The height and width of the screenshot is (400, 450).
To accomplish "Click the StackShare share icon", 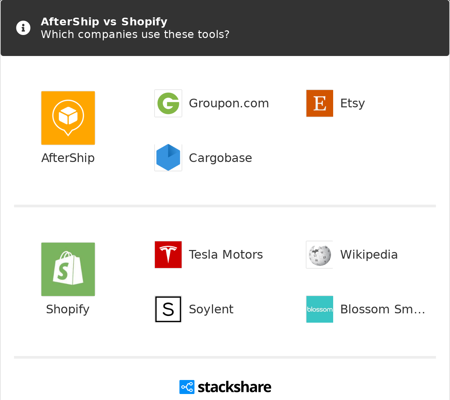I will (187, 387).
